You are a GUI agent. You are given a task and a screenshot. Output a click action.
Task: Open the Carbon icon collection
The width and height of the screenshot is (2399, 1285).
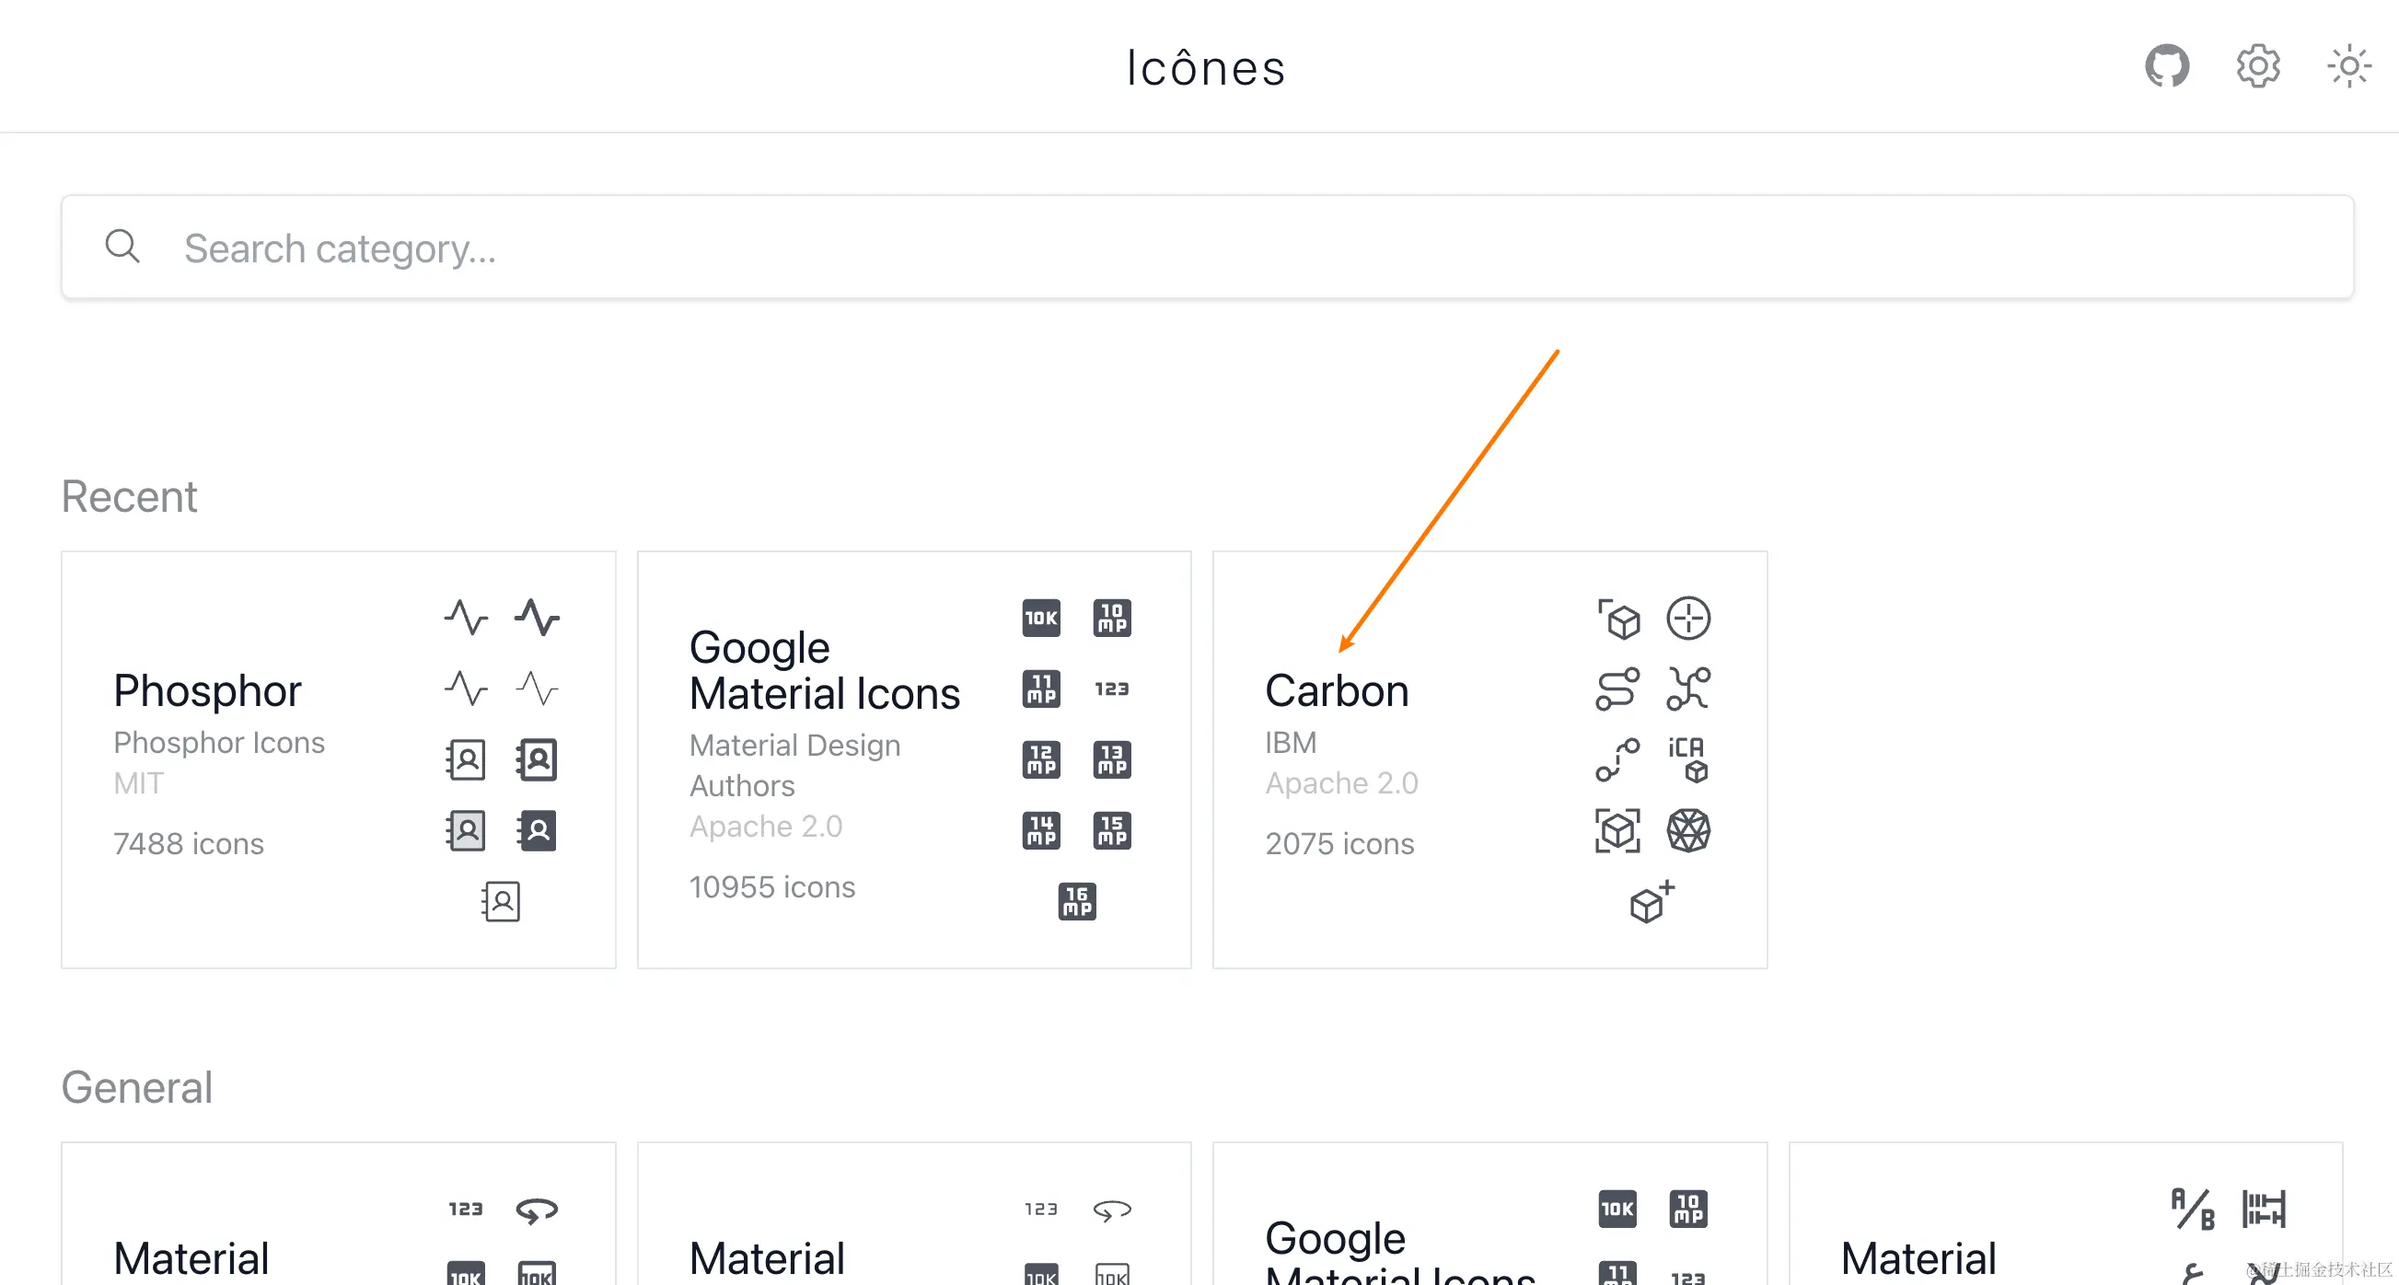1337,690
